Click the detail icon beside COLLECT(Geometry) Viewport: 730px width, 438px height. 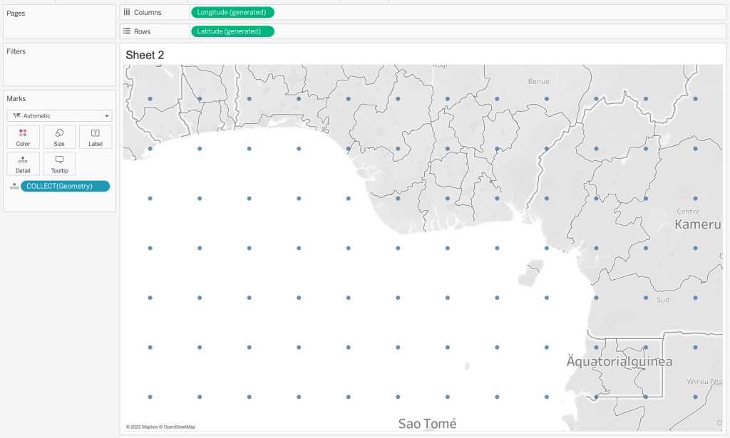pos(14,187)
